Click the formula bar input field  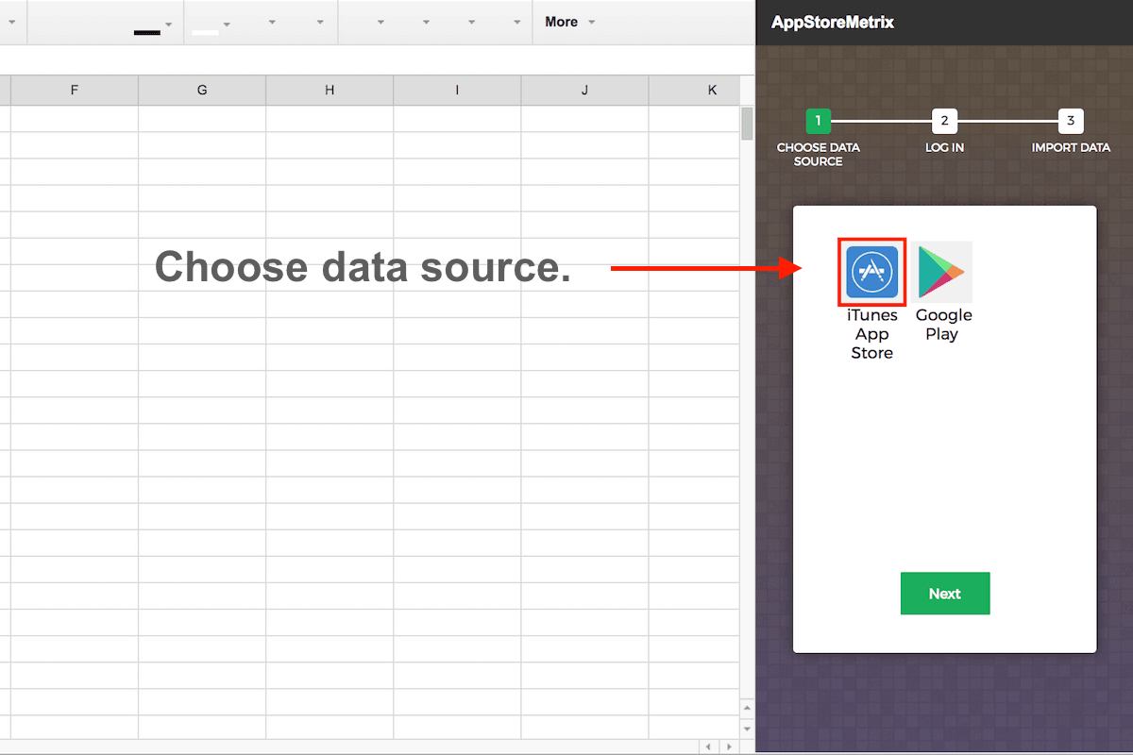pyautogui.click(x=378, y=59)
